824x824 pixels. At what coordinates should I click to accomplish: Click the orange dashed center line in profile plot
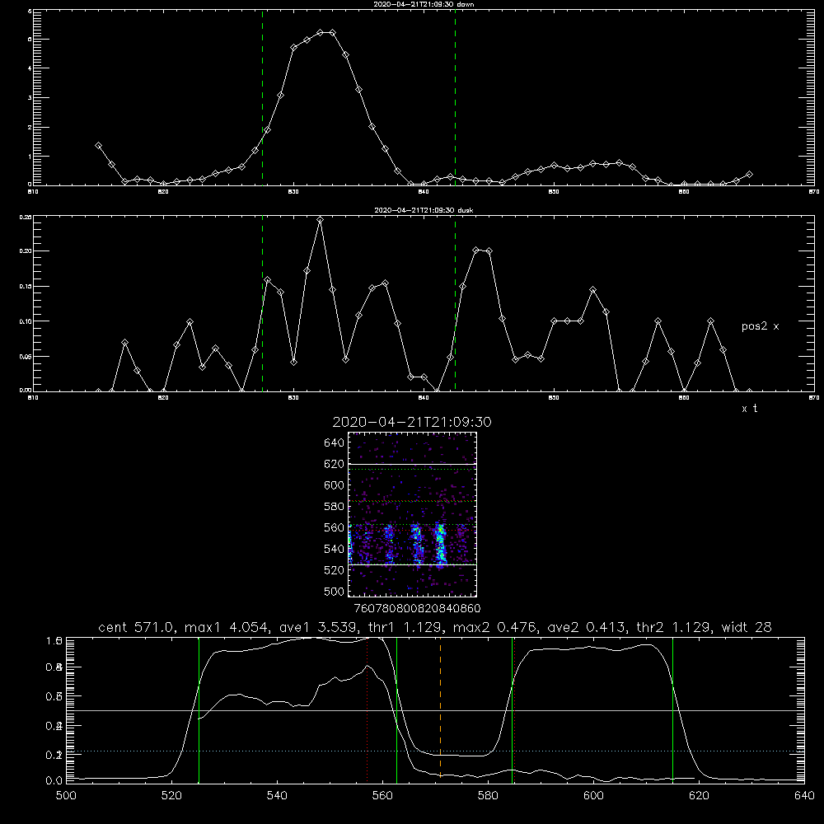pos(440,709)
